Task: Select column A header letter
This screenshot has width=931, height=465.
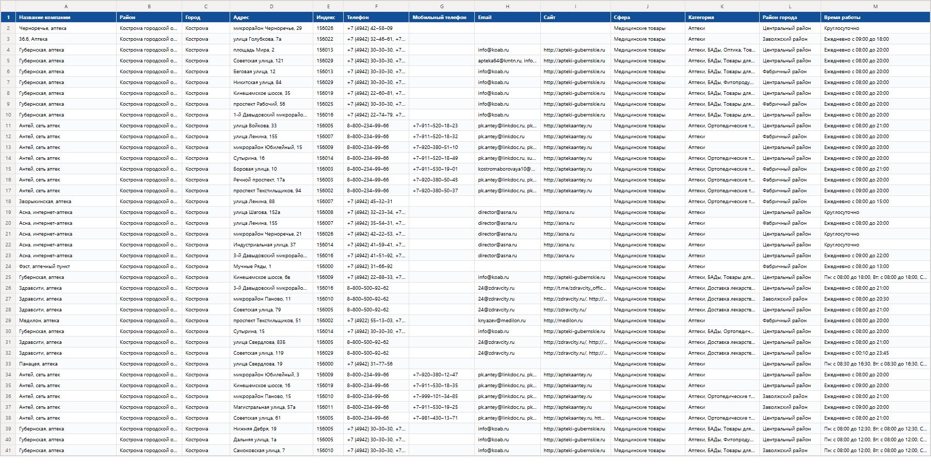Action: click(x=66, y=6)
